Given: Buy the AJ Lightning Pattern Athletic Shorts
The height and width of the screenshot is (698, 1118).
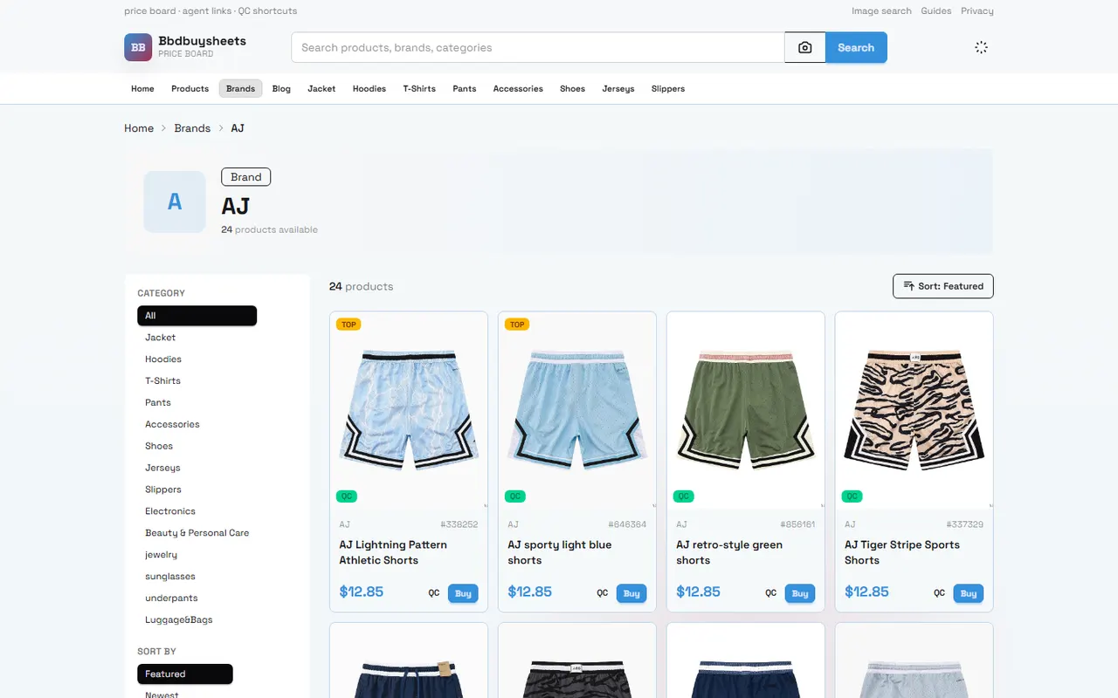Looking at the screenshot, I should click(x=463, y=593).
